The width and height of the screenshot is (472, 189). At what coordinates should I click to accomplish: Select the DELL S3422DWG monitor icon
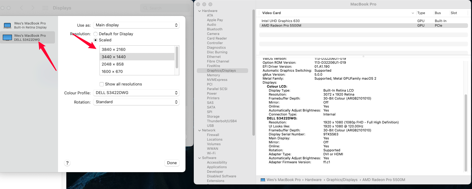point(7,37)
